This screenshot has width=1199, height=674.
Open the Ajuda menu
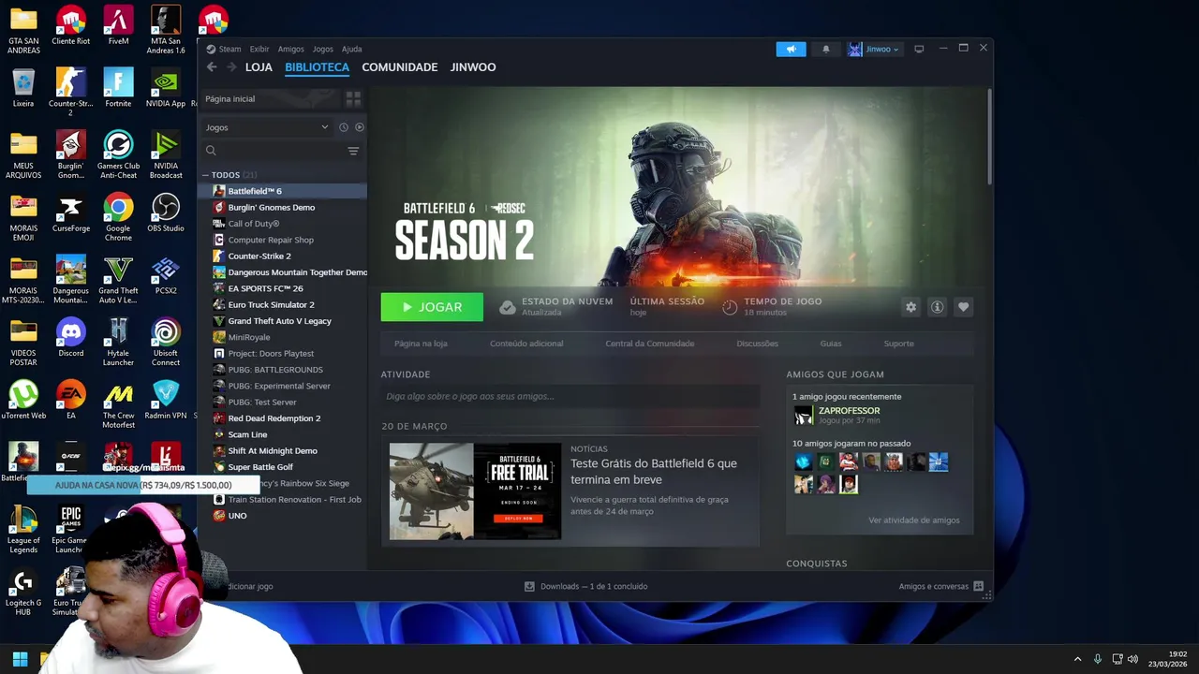coord(351,49)
